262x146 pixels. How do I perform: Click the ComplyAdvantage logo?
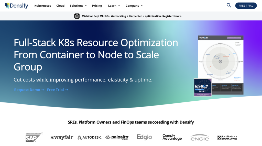[x=172, y=137]
